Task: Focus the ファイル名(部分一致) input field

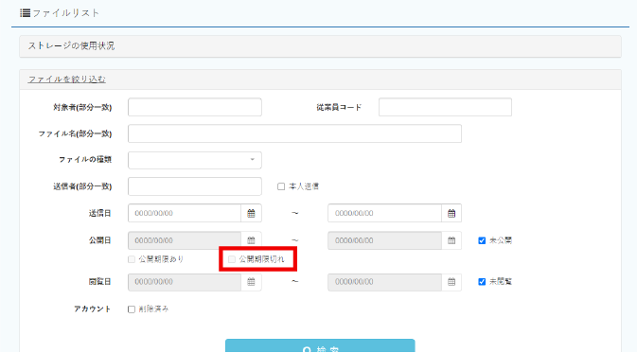Action: tap(294, 133)
